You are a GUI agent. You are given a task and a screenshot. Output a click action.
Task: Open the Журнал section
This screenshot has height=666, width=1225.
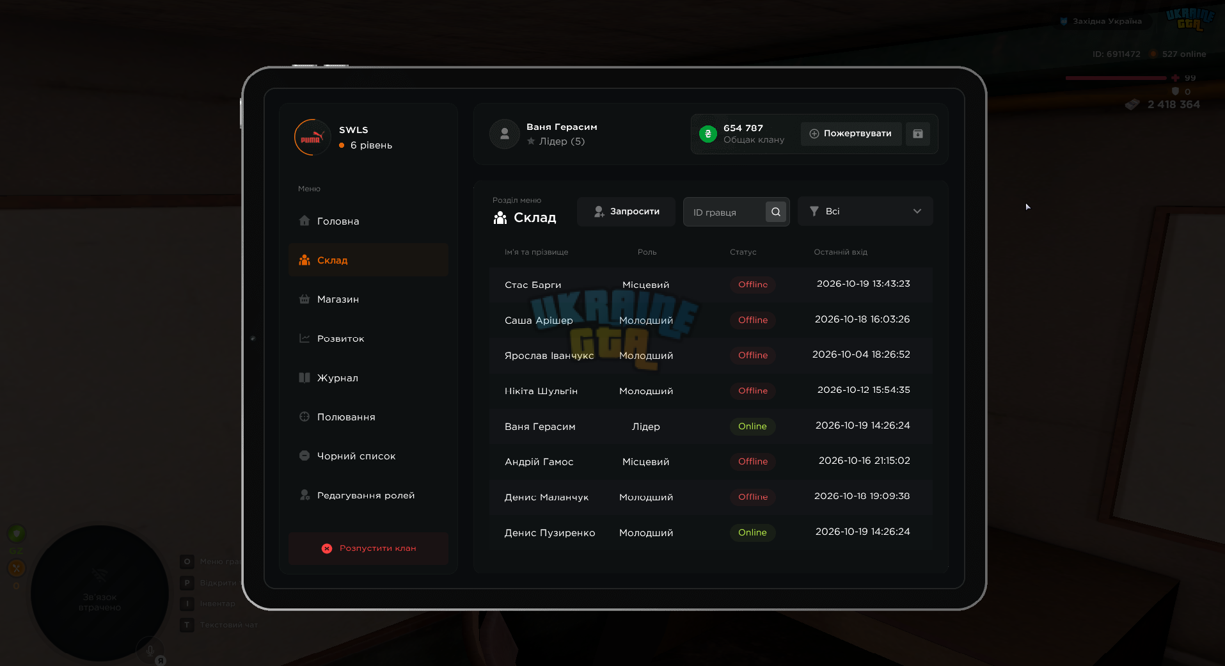368,378
